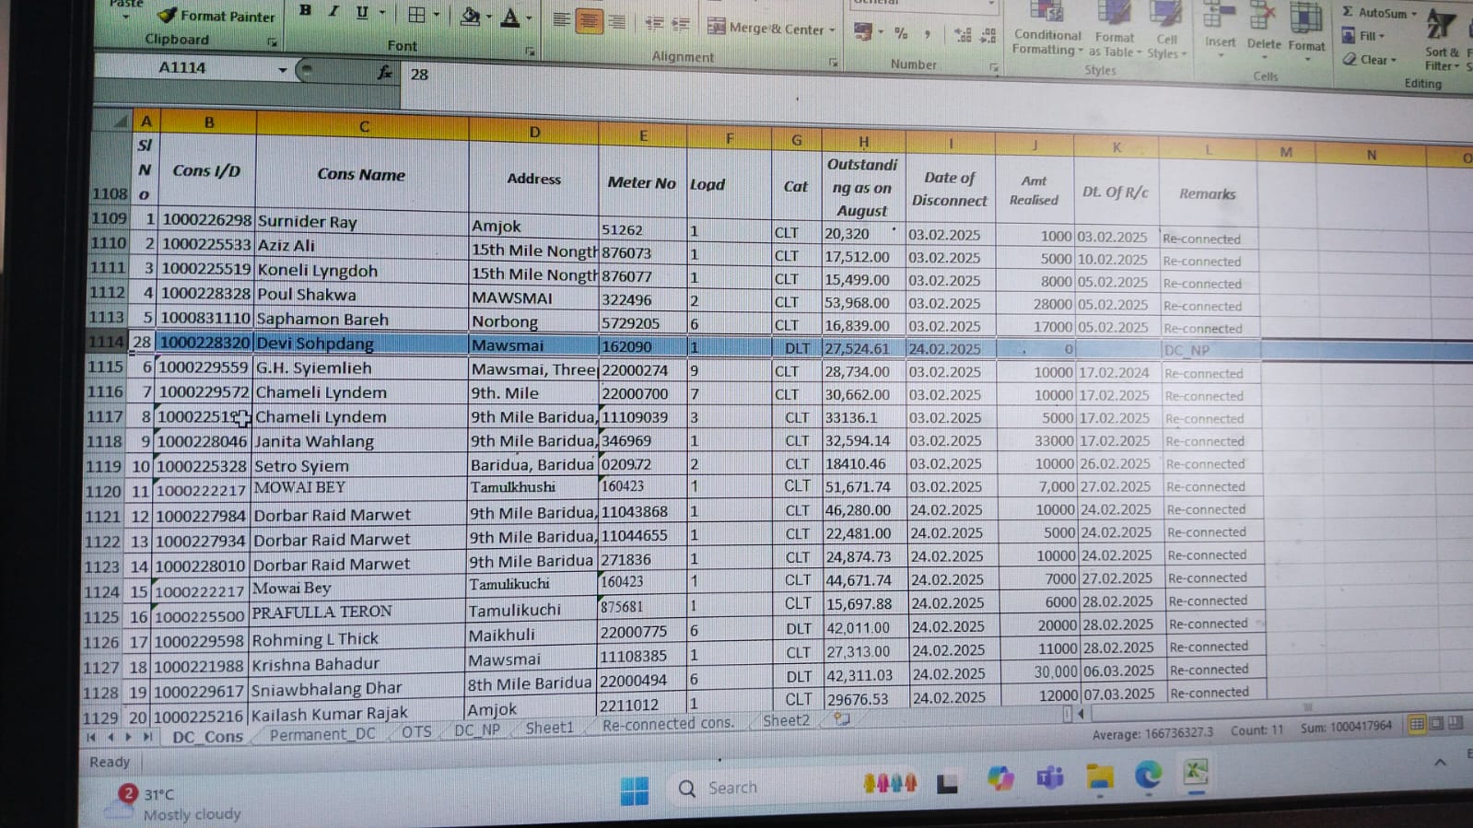Switch to the DC_NP sheet tab
The width and height of the screenshot is (1473, 828).
click(477, 729)
